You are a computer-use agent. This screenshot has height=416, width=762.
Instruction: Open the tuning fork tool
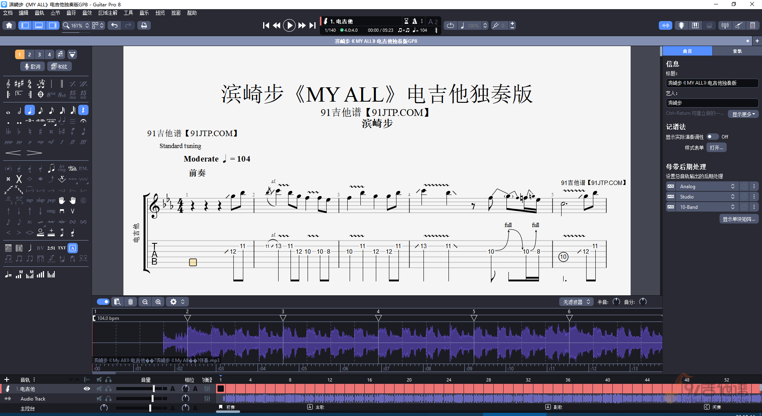click(x=496, y=25)
